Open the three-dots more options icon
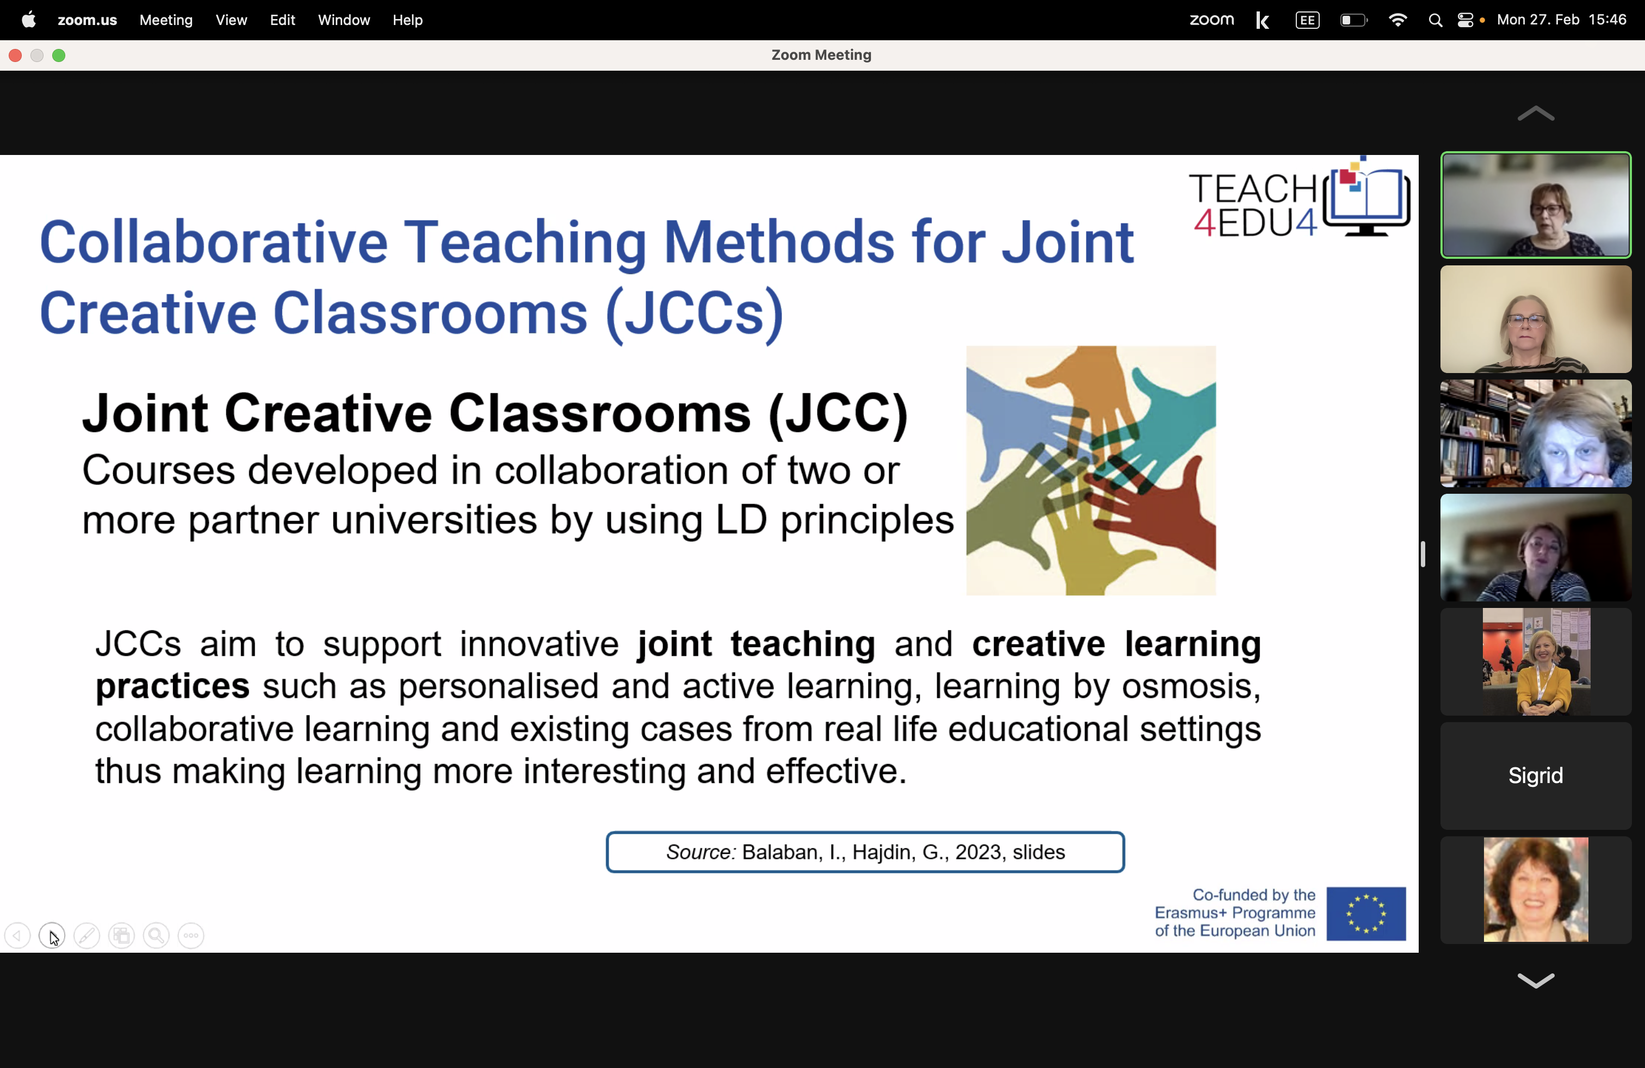 tap(191, 936)
